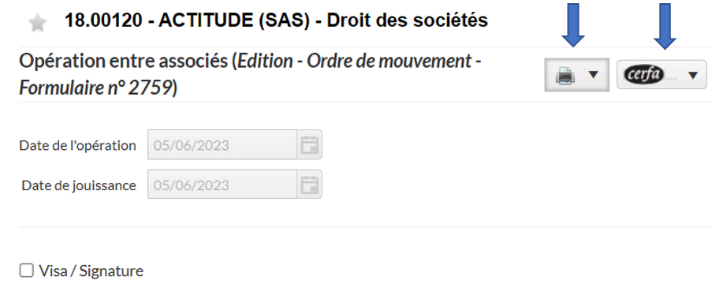
Task: Click the cerfa logo button
Action: coord(644,74)
